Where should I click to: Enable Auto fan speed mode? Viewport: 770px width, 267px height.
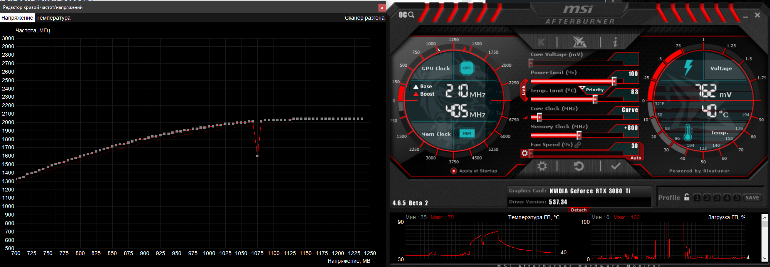coord(635,158)
